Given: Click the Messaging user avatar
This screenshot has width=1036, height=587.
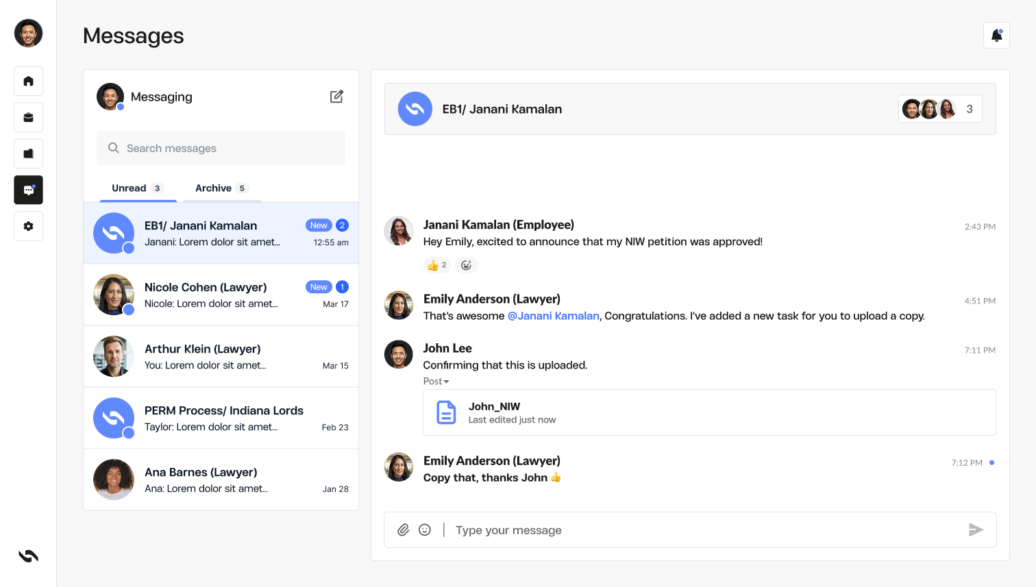Looking at the screenshot, I should (x=110, y=97).
